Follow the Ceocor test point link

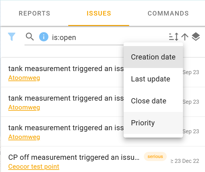pos(34,167)
